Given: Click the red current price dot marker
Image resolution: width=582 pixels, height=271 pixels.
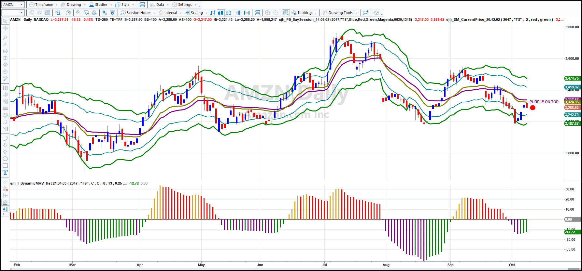Looking at the screenshot, I should coord(532,108).
